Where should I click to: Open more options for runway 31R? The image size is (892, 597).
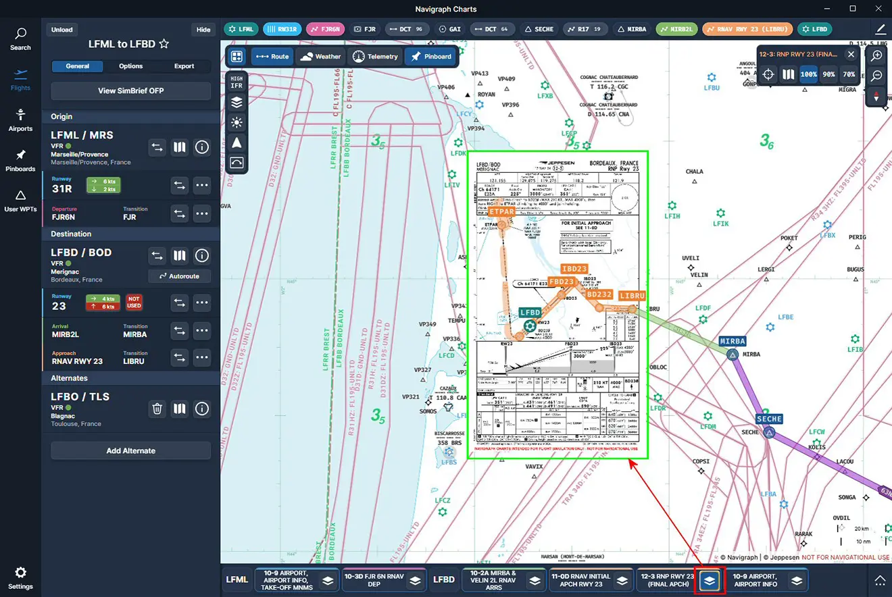[x=201, y=185]
